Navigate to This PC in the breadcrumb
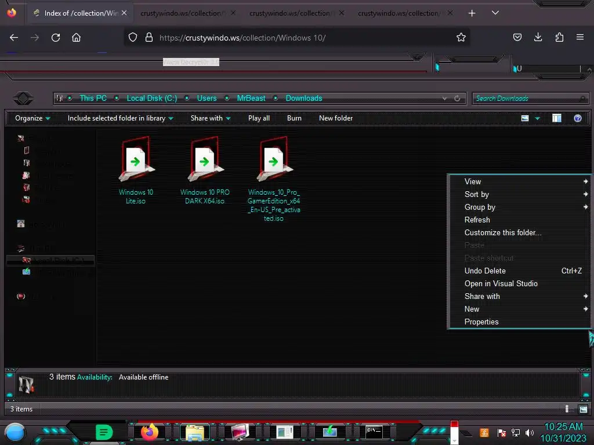Screen dimensions: 594x445 93,99
